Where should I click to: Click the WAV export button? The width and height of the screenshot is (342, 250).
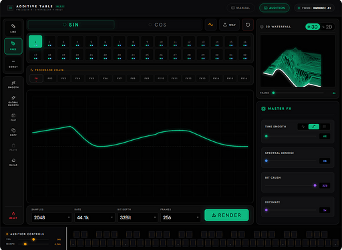point(229,25)
